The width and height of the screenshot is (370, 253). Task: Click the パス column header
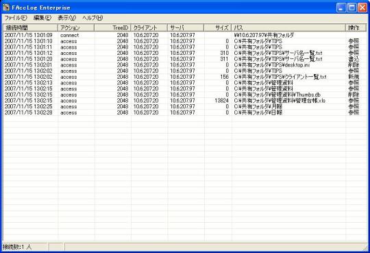point(288,27)
